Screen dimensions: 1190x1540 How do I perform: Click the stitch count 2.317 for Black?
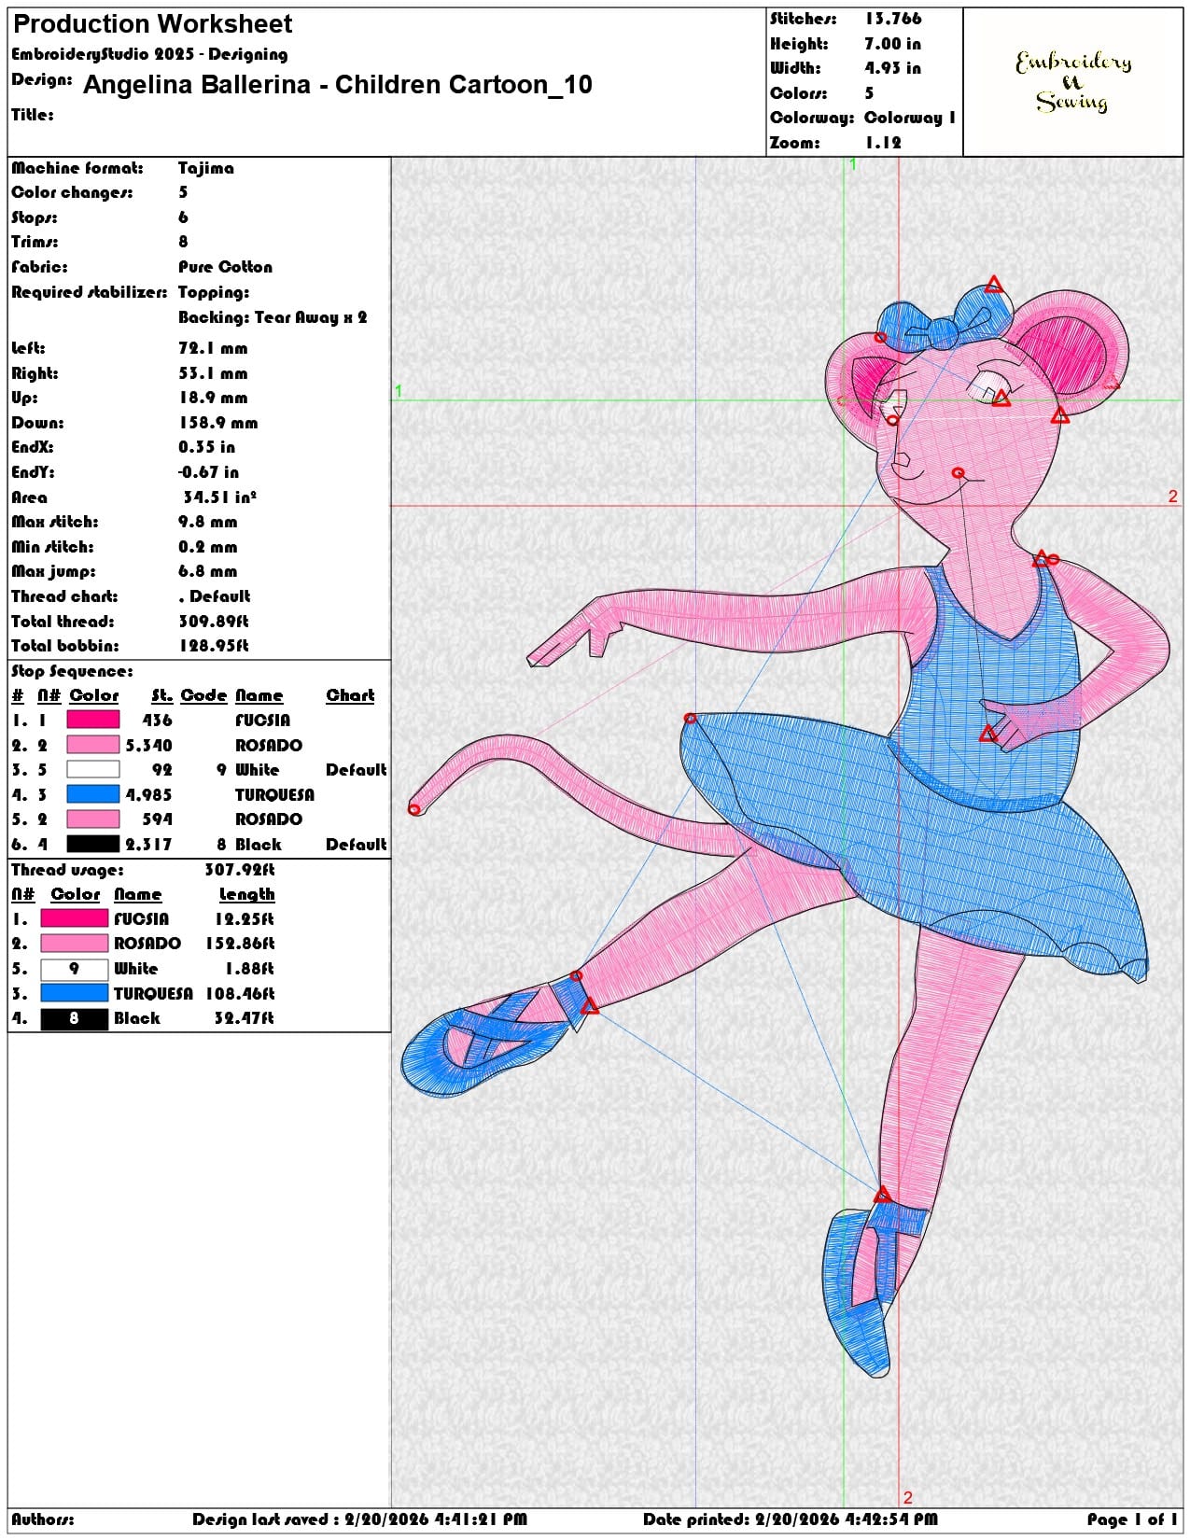coord(148,844)
